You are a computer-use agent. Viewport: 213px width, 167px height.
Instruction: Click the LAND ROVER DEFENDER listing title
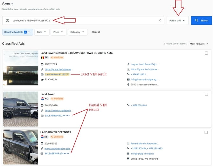pyautogui.click(x=56, y=132)
